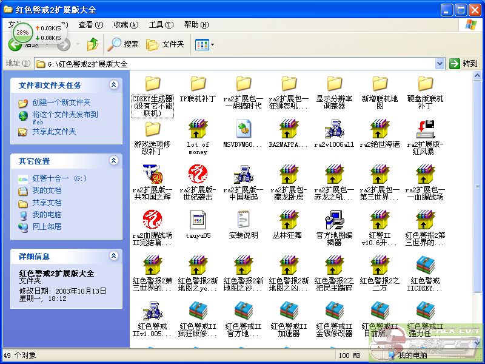Open the views dropdown in toolbar
Screen dimensions: 485x364
[x=205, y=44]
